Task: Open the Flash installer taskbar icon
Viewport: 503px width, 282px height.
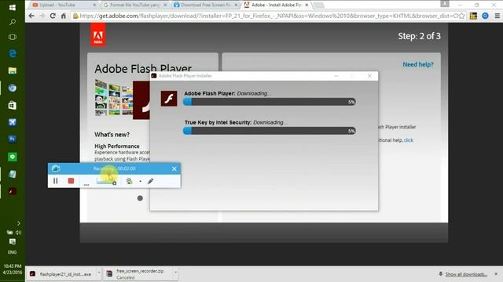Action: point(13,191)
